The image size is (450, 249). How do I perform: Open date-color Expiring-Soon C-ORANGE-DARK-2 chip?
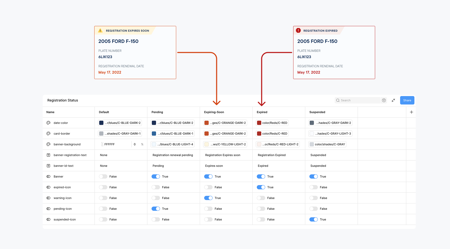tap(225, 123)
